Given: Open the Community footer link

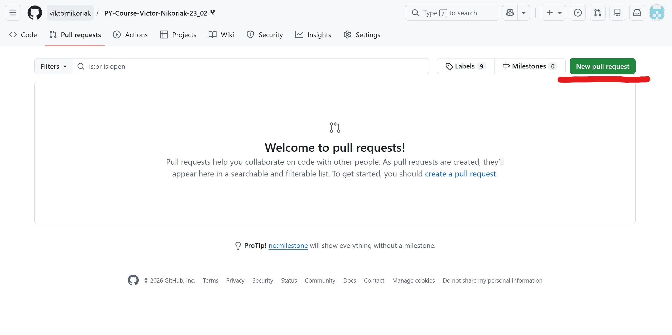Looking at the screenshot, I should pos(320,280).
